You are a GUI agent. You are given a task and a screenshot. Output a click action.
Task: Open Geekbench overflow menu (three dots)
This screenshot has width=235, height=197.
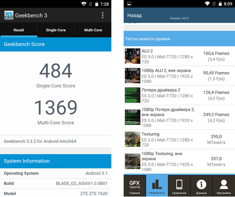[103, 16]
